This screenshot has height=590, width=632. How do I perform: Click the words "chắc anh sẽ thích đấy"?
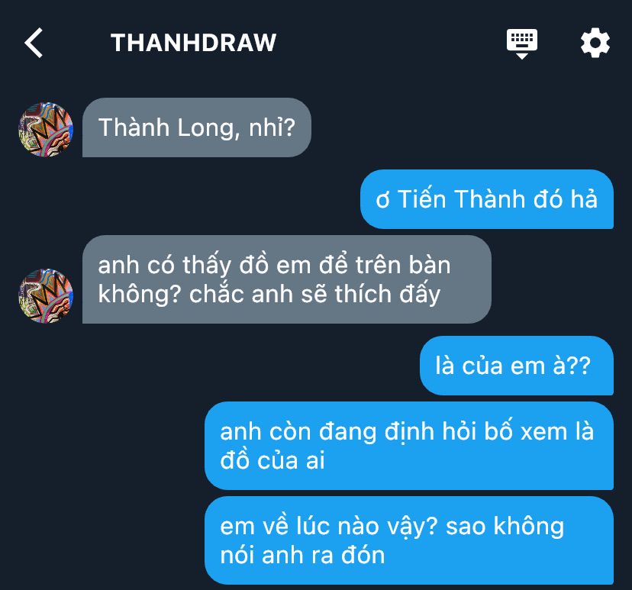coord(314,294)
